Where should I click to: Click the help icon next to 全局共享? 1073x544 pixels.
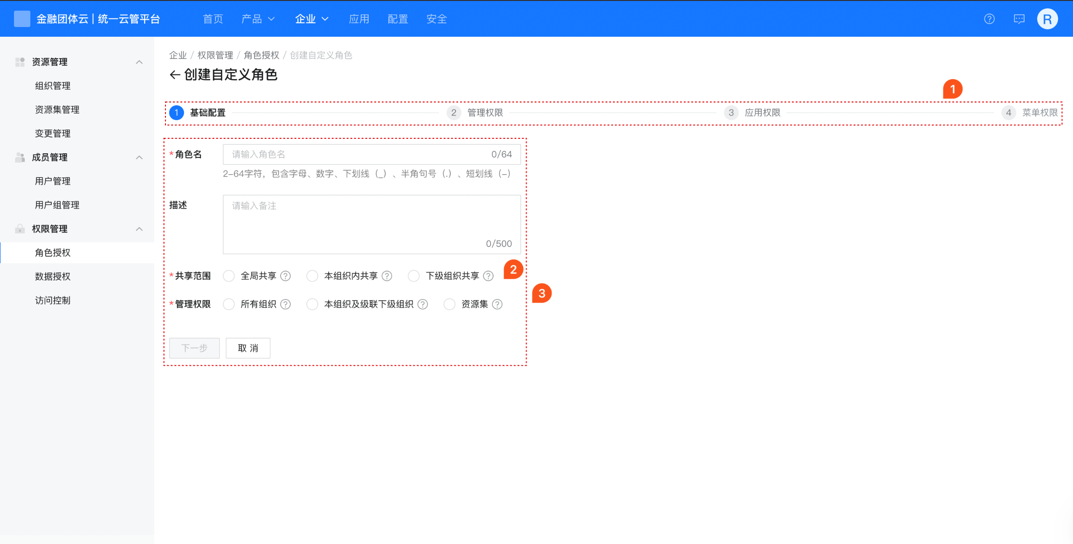(x=286, y=276)
